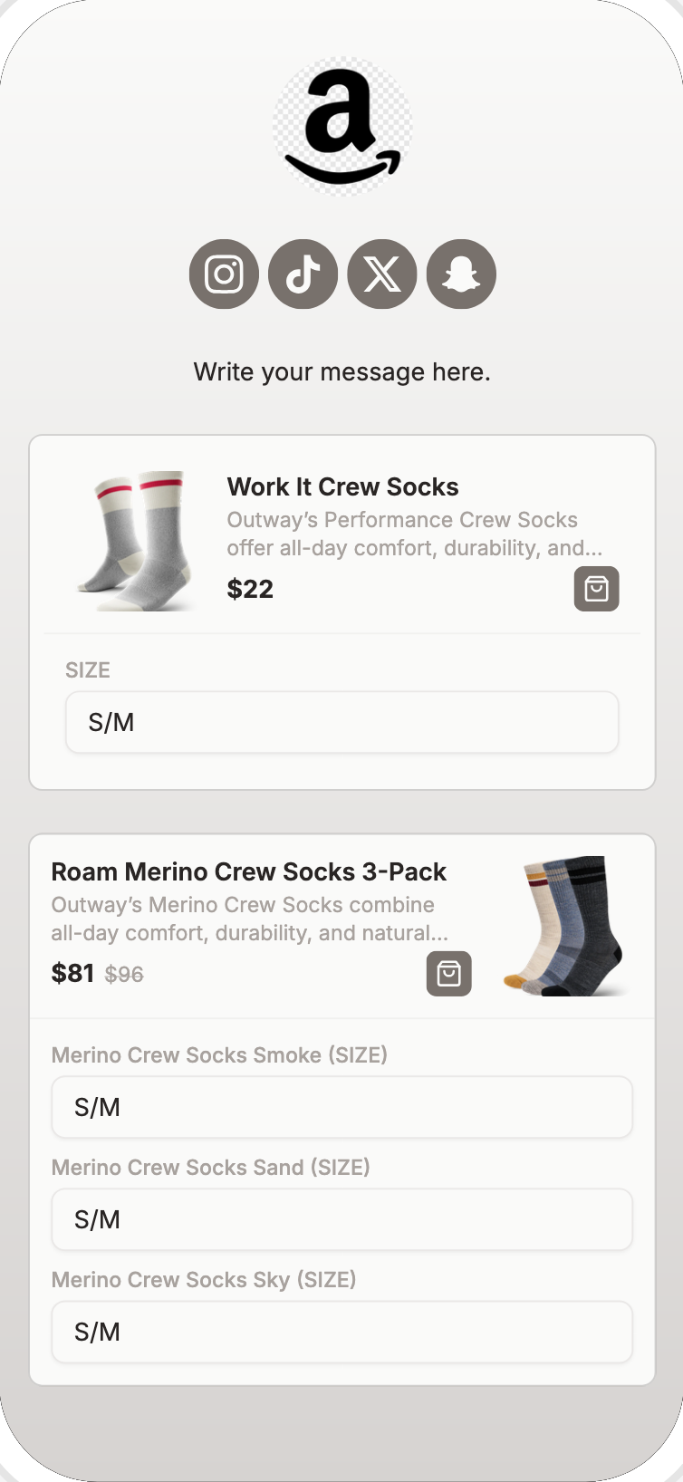Add Roam Merino 3-Pack to bag

tap(448, 973)
